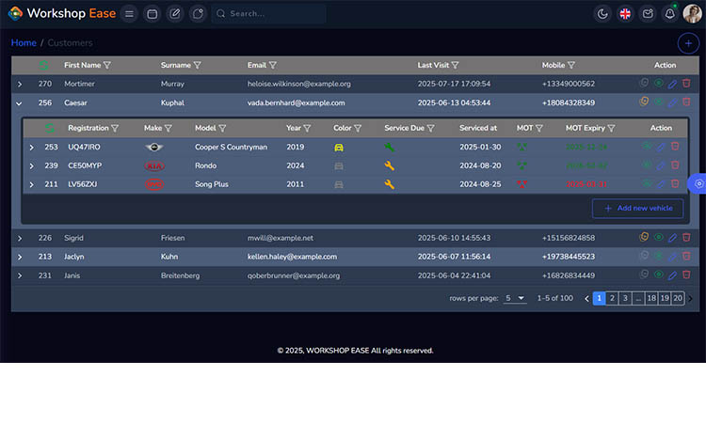This screenshot has width=706, height=440.
Task: View Jaclyn Kuhn's details with the eye icon
Action: click(x=658, y=256)
